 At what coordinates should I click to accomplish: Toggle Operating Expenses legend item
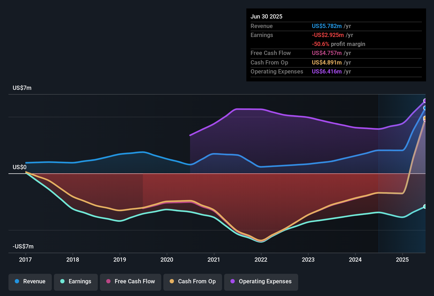coord(261,282)
